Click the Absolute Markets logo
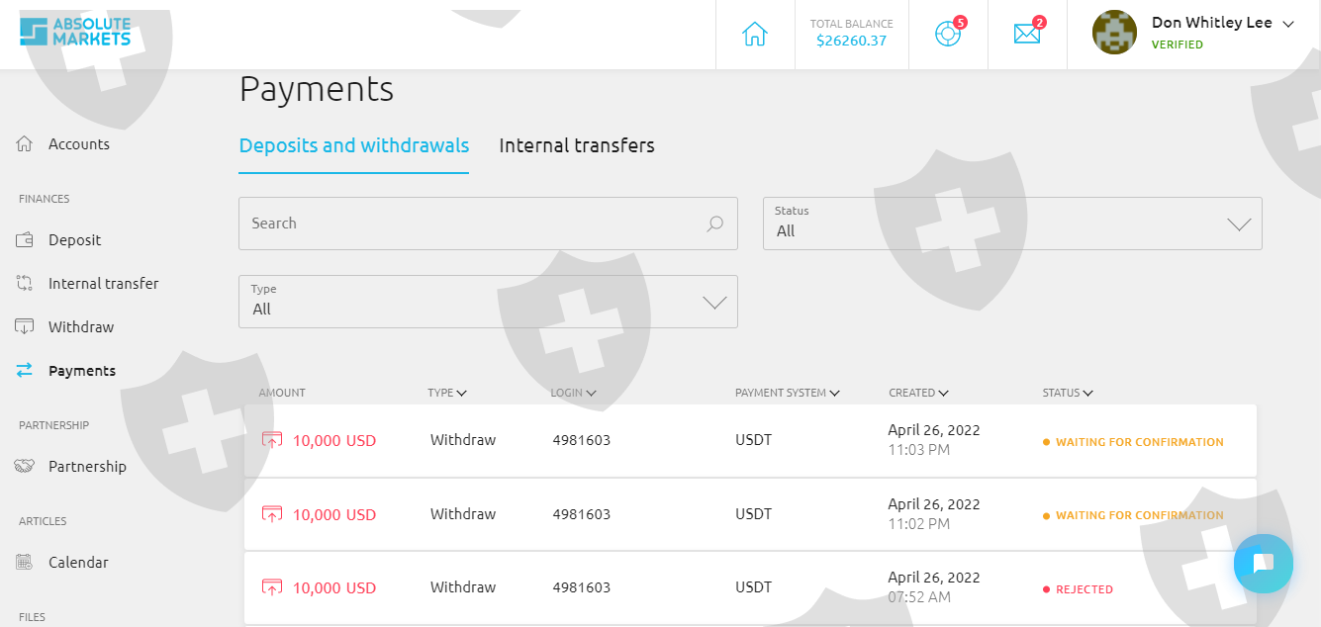1321x627 pixels. 75,32
